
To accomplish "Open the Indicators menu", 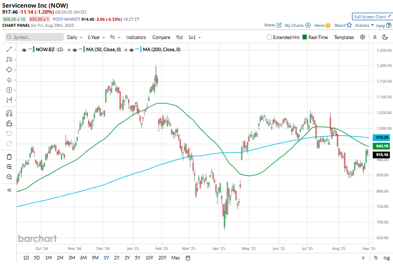I will (x=136, y=37).
